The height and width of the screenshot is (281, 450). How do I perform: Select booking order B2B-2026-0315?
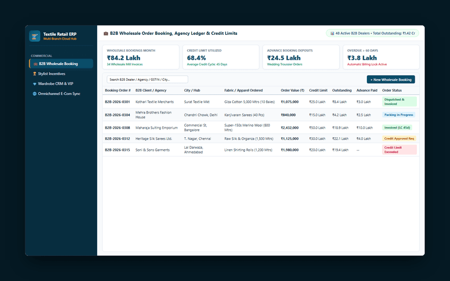tap(117, 150)
